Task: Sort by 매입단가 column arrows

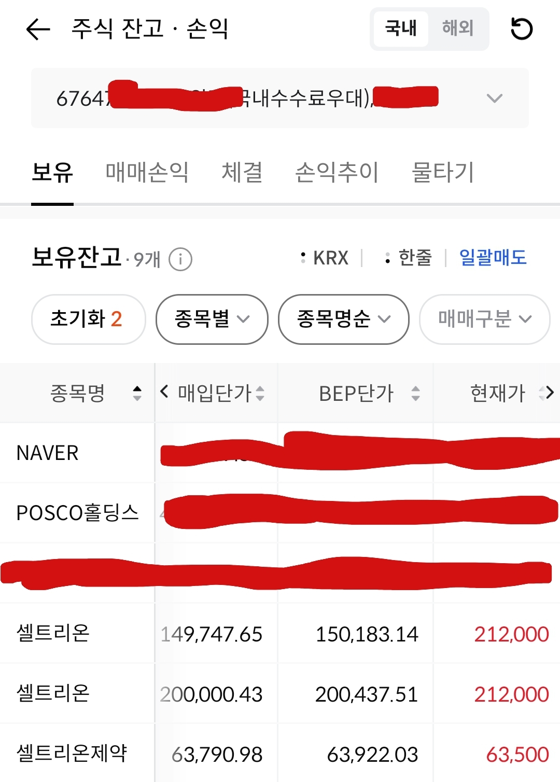Action: 260,393
